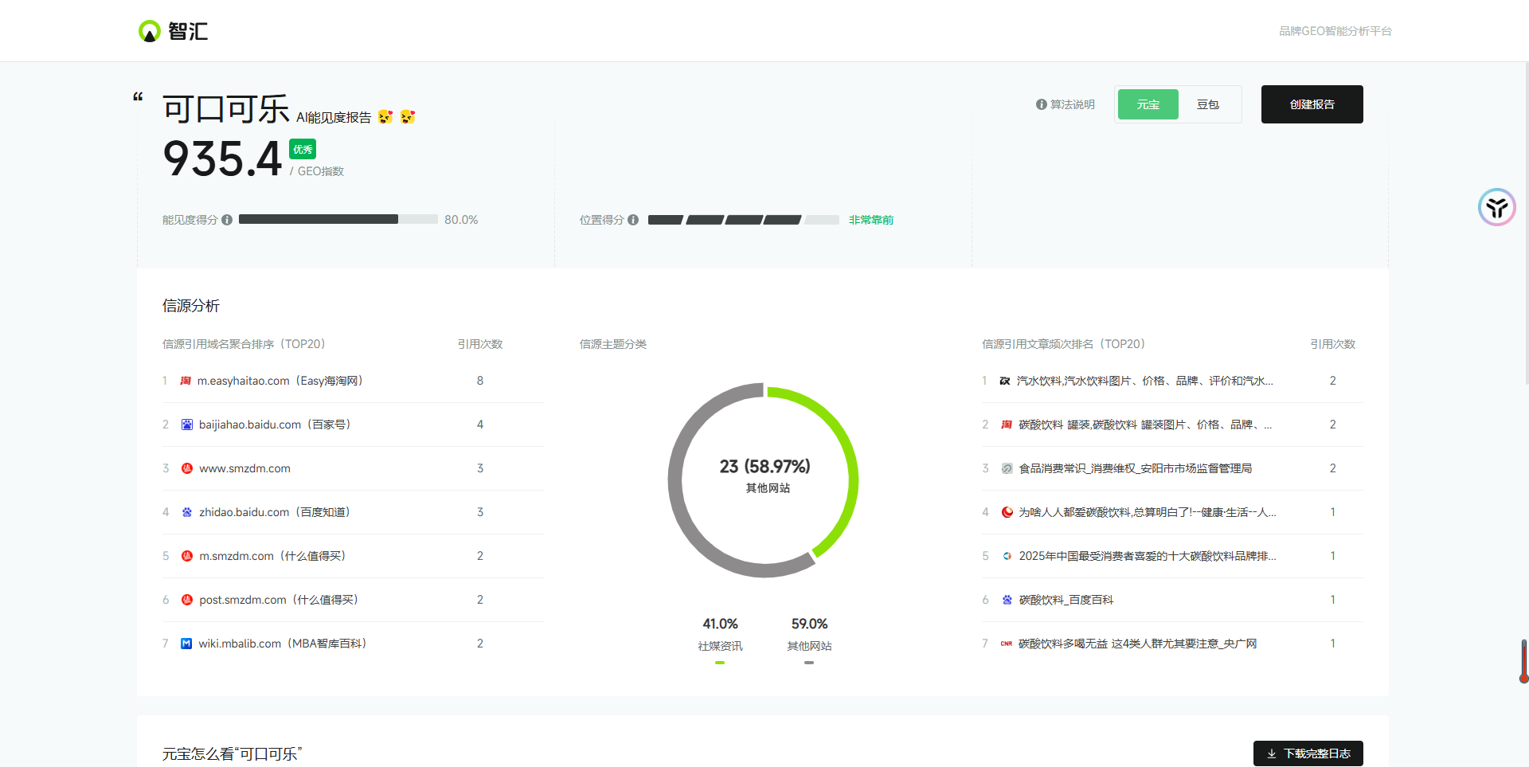Click the 央广网 CNR favicon icon
The image size is (1529, 767).
coord(1007,644)
